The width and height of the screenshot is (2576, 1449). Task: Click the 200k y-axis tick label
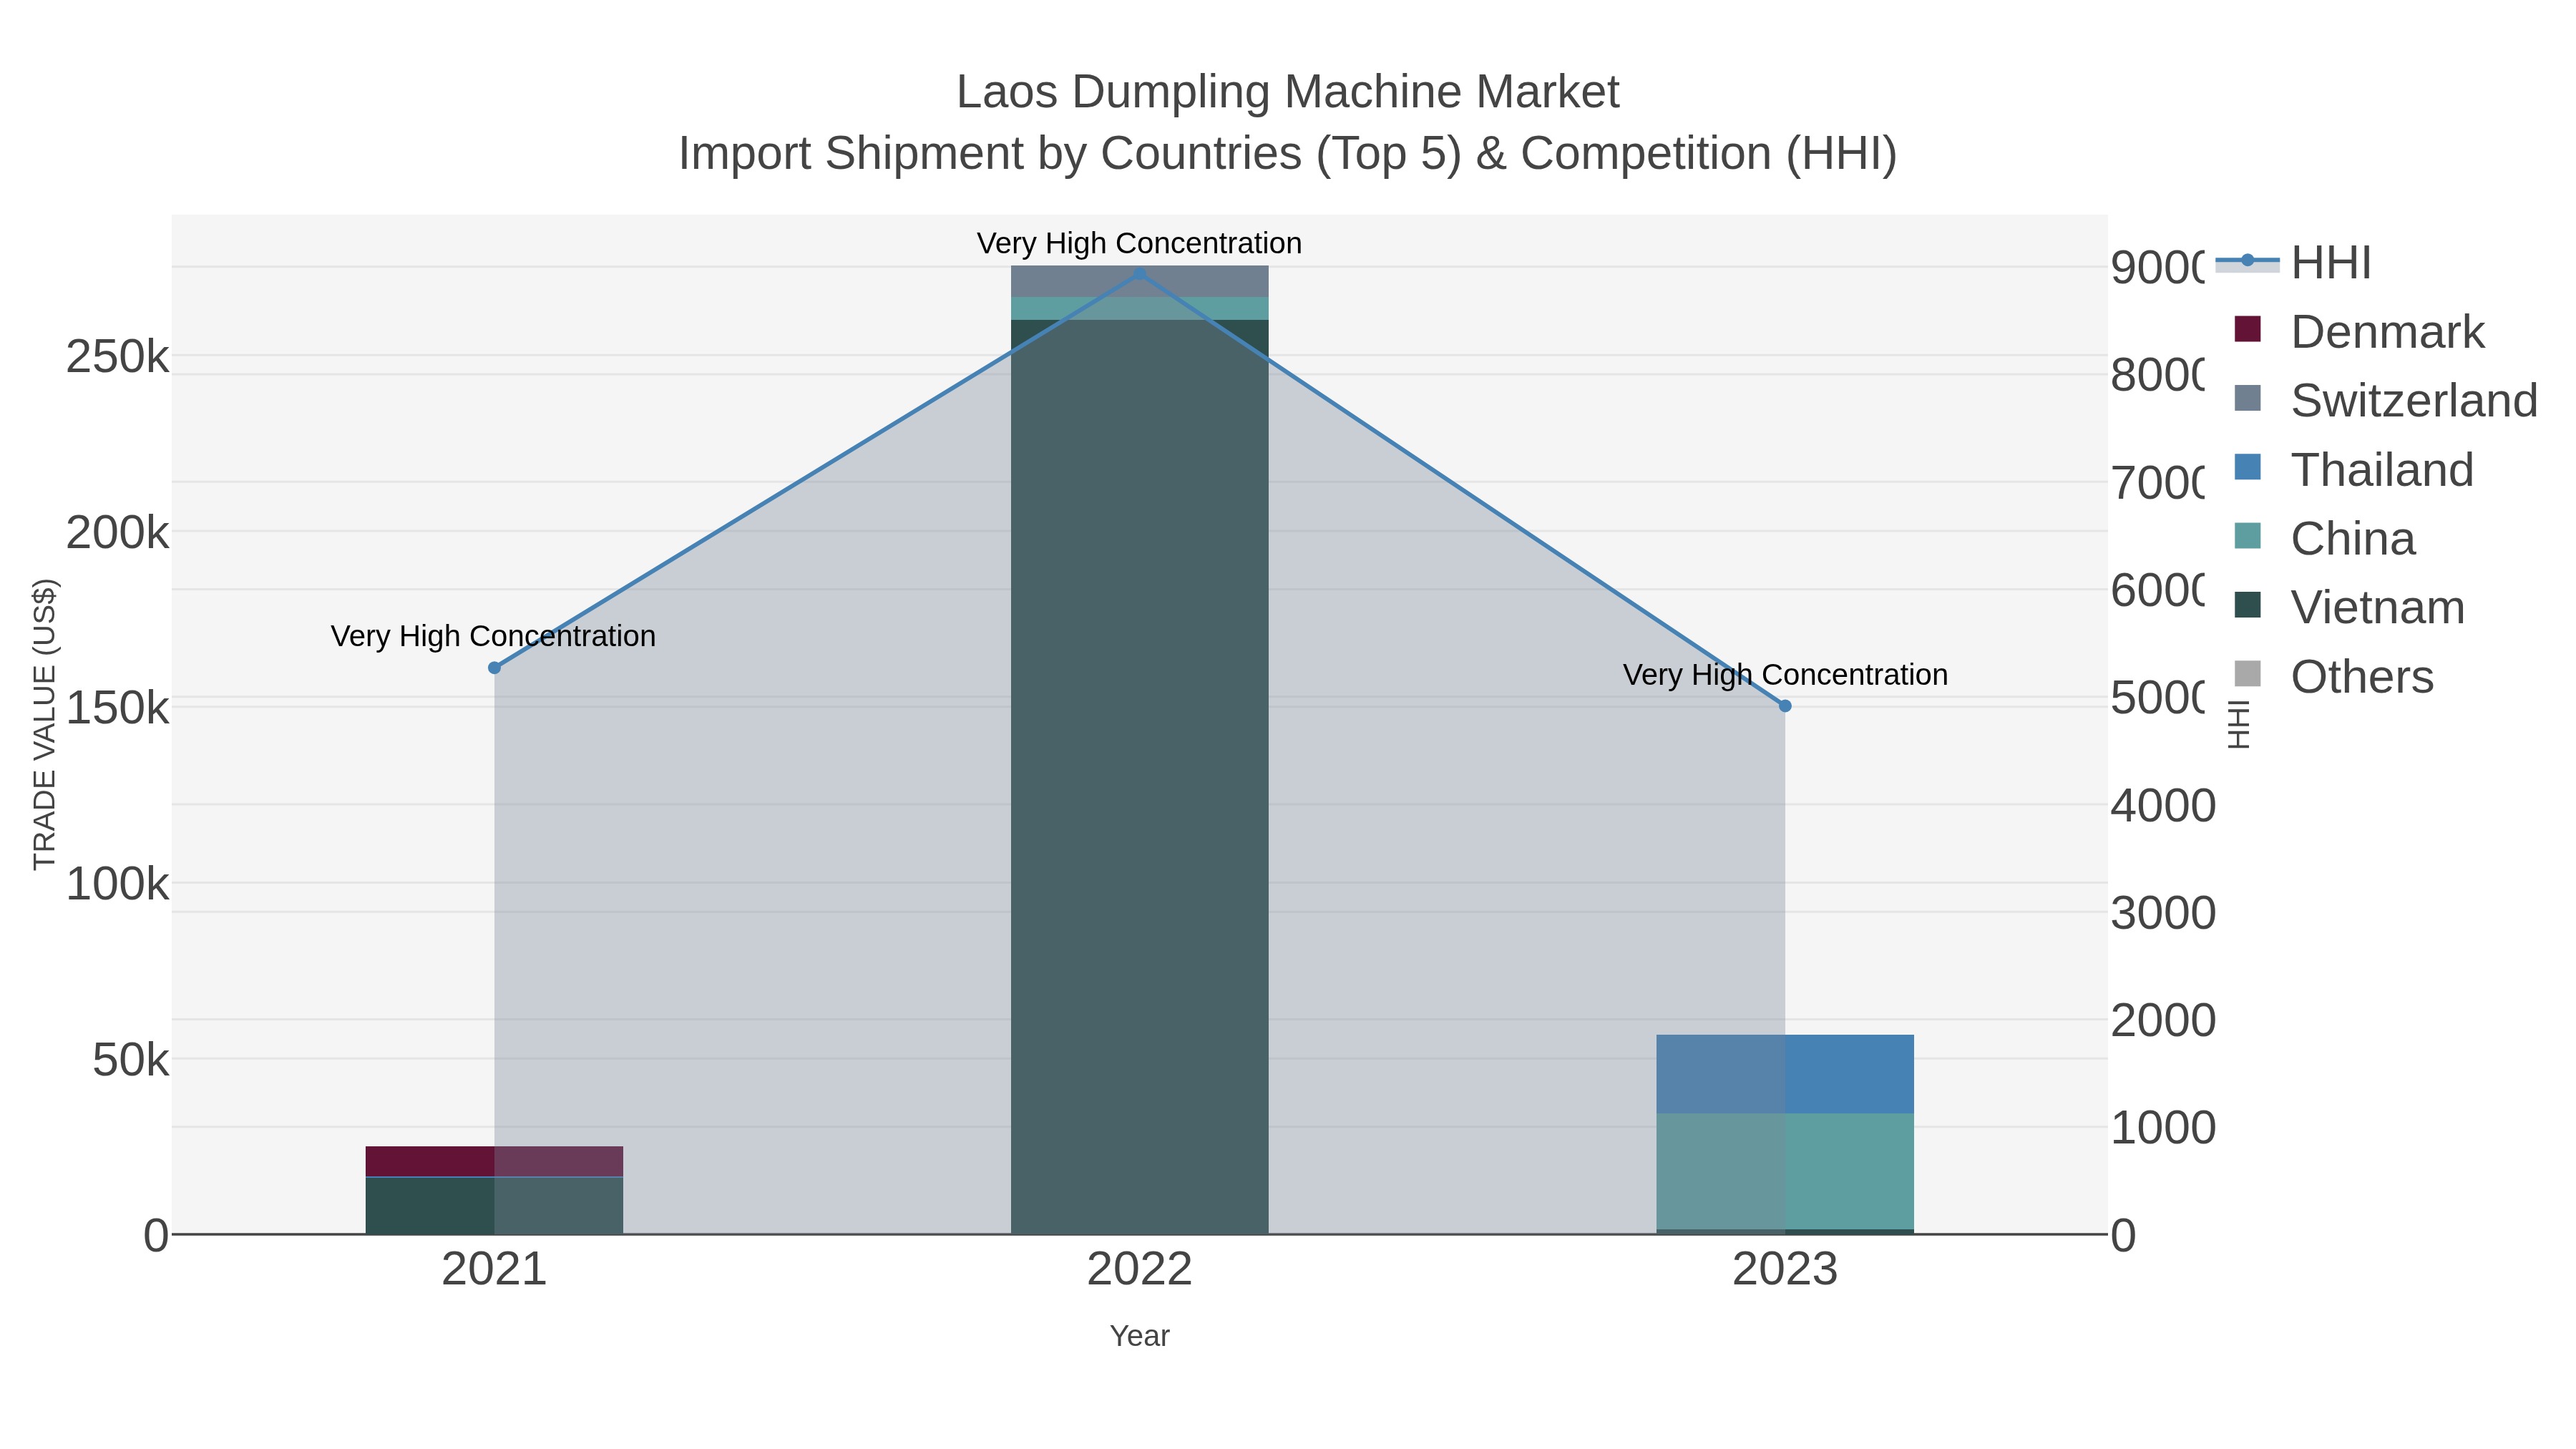(117, 533)
